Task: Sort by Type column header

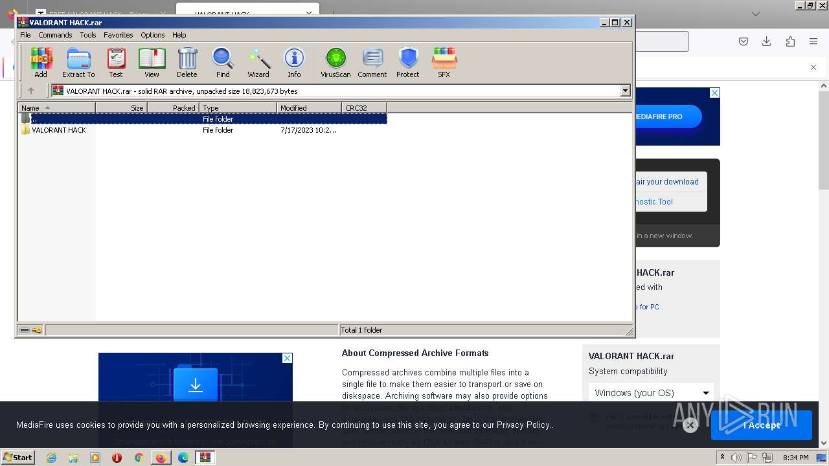Action: (x=238, y=108)
